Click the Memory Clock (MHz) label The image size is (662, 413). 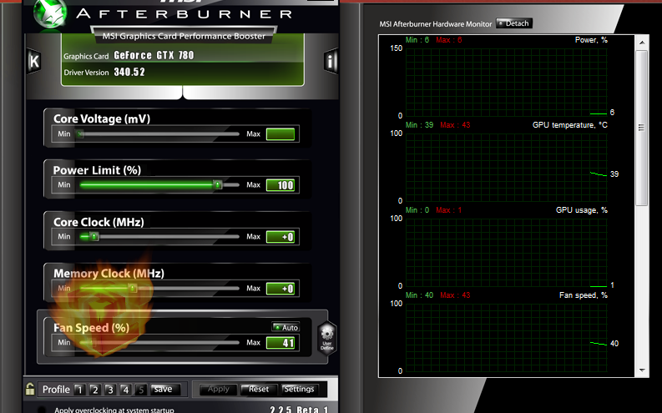point(109,274)
